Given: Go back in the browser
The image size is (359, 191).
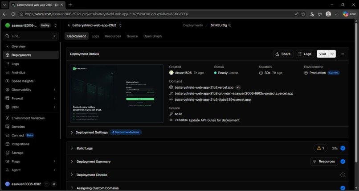Looking at the screenshot, I should point(4,14).
